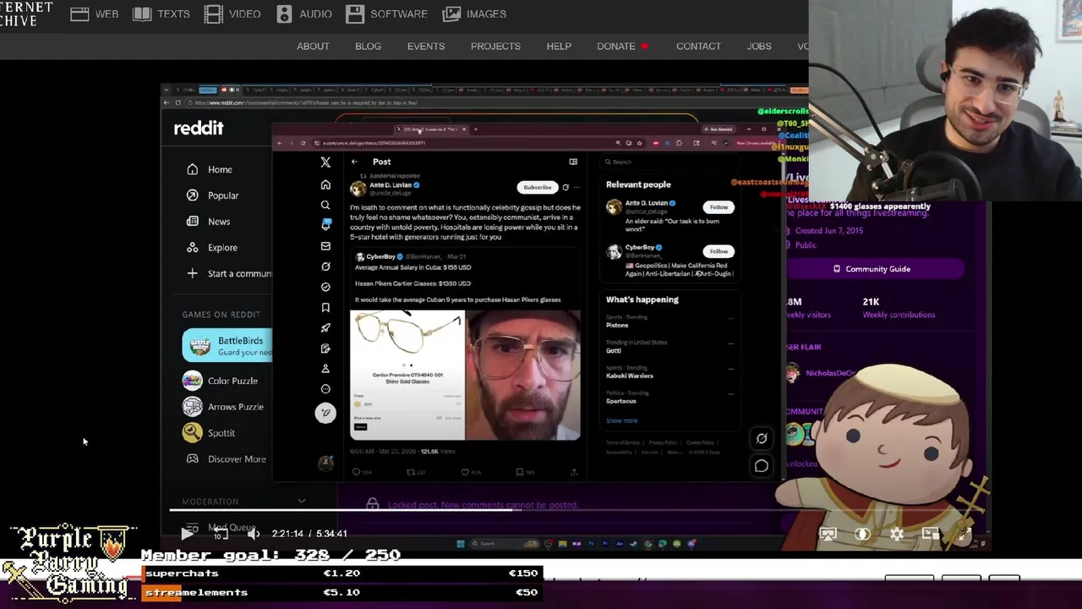The width and height of the screenshot is (1082, 609).
Task: Open options for Spartacus trend
Action: pyautogui.click(x=730, y=394)
